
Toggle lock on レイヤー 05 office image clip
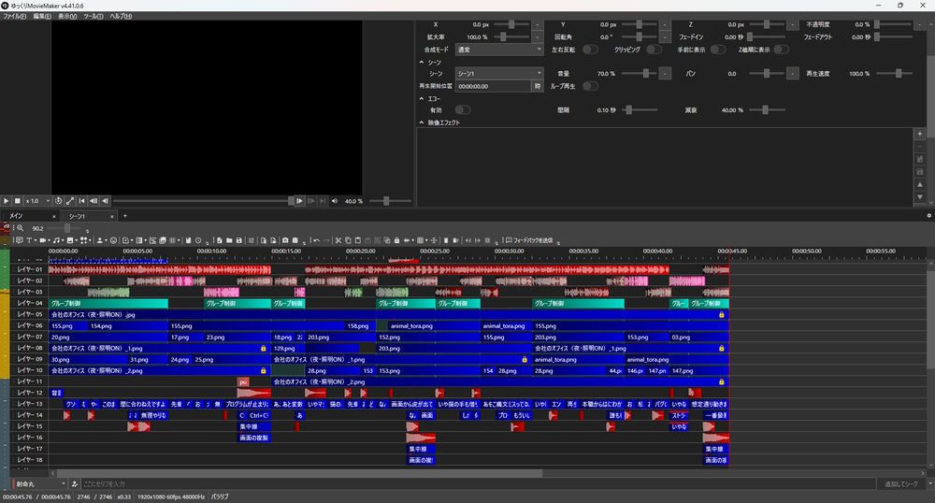coord(722,315)
